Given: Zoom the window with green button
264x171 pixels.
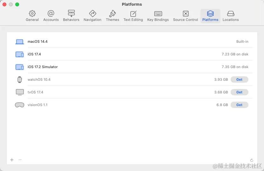Looking at the screenshot, I should point(17,4).
